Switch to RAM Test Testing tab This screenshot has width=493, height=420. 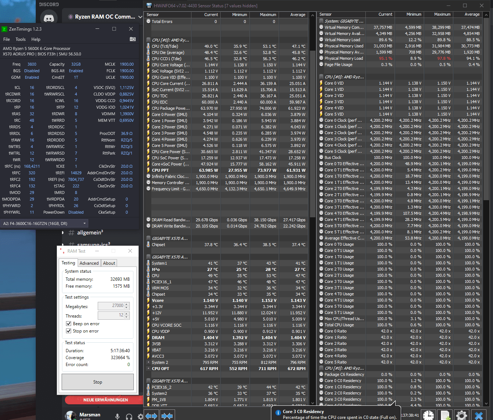click(68, 263)
